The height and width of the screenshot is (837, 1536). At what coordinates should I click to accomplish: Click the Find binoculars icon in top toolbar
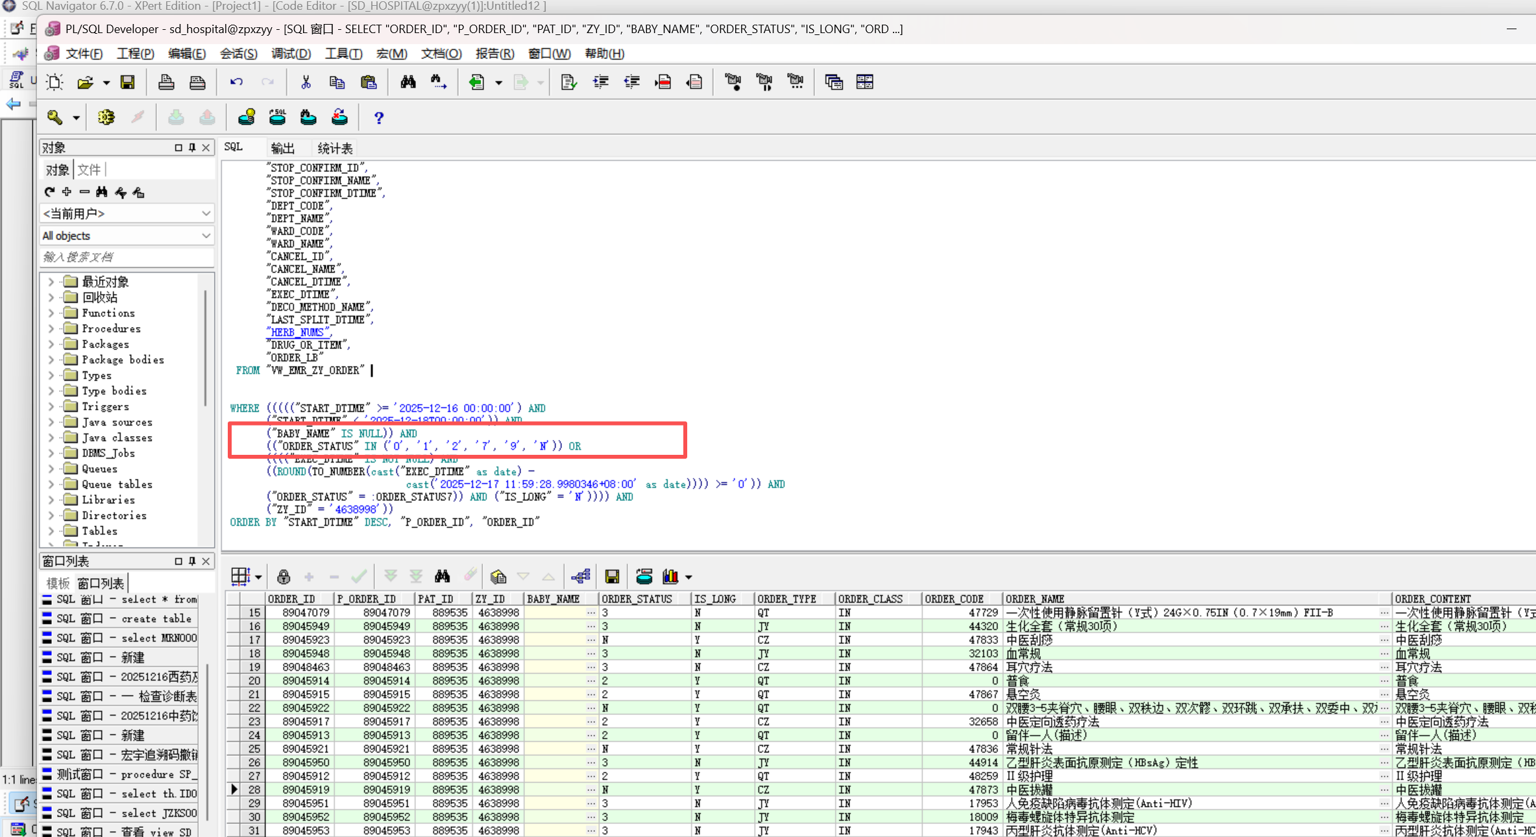tap(408, 82)
